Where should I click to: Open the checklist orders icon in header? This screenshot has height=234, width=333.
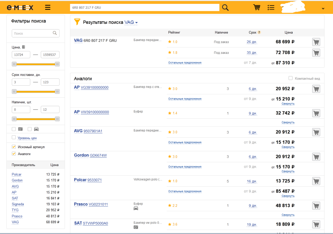tap(271, 7)
